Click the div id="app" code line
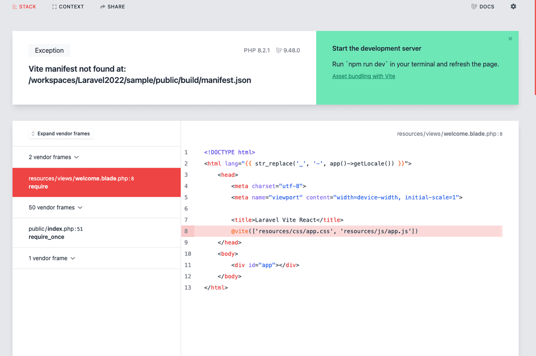 tap(265, 265)
